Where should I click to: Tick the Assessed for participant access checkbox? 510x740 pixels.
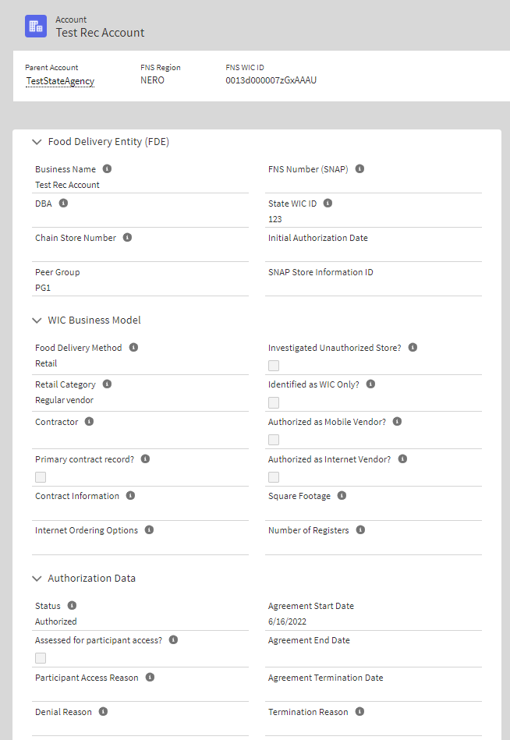(x=41, y=658)
